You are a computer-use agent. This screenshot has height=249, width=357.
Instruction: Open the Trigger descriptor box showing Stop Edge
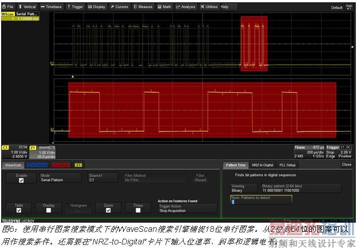click(339, 152)
